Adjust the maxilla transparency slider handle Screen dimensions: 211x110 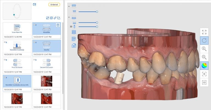97,12
